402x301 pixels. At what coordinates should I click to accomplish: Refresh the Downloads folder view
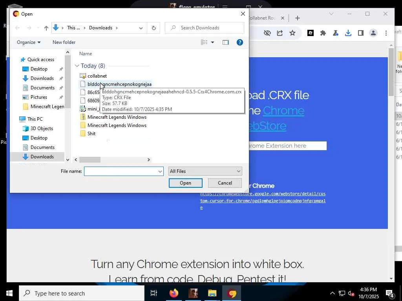tap(153, 28)
